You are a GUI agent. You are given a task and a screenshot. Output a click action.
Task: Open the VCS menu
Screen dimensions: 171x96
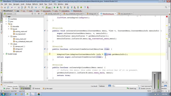pos(55,4)
